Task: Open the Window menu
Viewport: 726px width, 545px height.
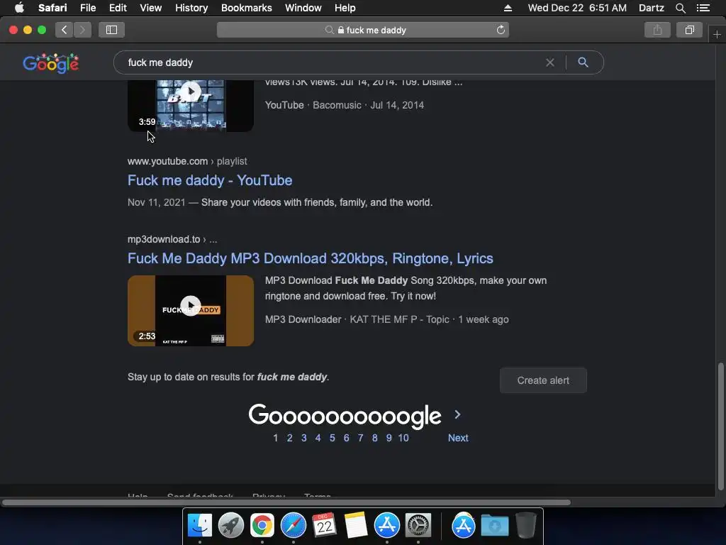Action: point(303,8)
